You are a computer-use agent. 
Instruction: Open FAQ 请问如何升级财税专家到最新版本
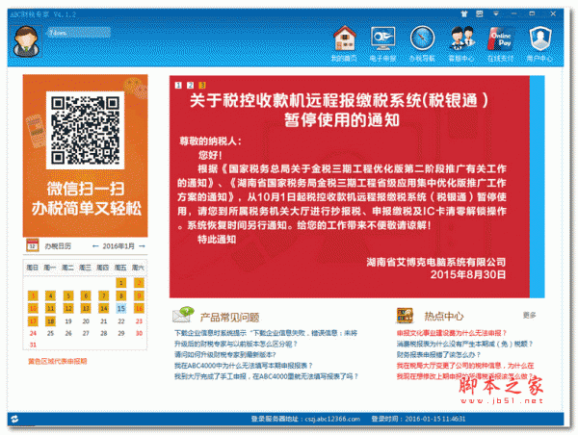(x=225, y=354)
